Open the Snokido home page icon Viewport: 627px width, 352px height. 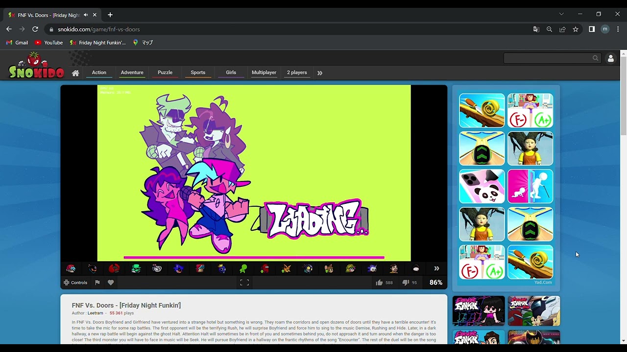[x=75, y=73]
